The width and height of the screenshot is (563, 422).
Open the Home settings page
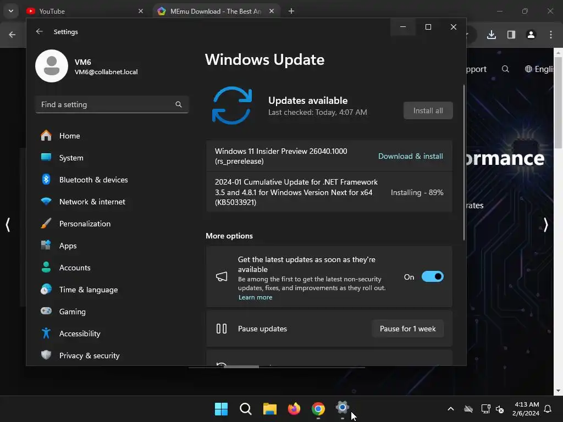click(70, 136)
